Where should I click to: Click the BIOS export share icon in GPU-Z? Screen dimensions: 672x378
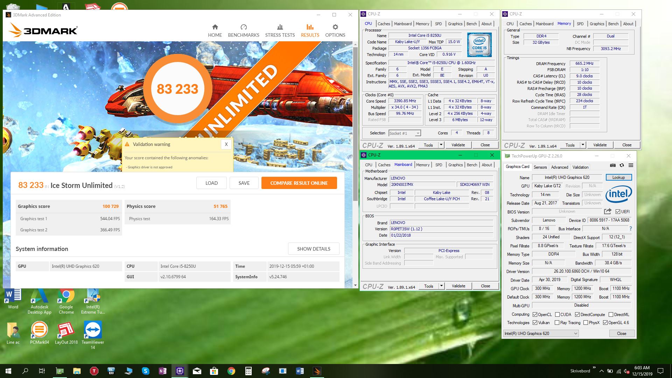[x=608, y=211]
